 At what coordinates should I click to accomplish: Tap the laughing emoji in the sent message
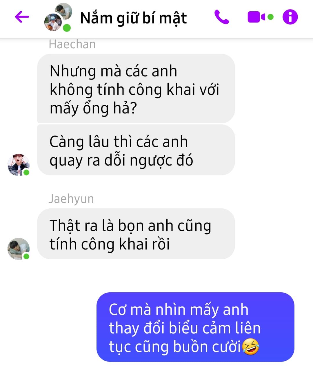251,347
